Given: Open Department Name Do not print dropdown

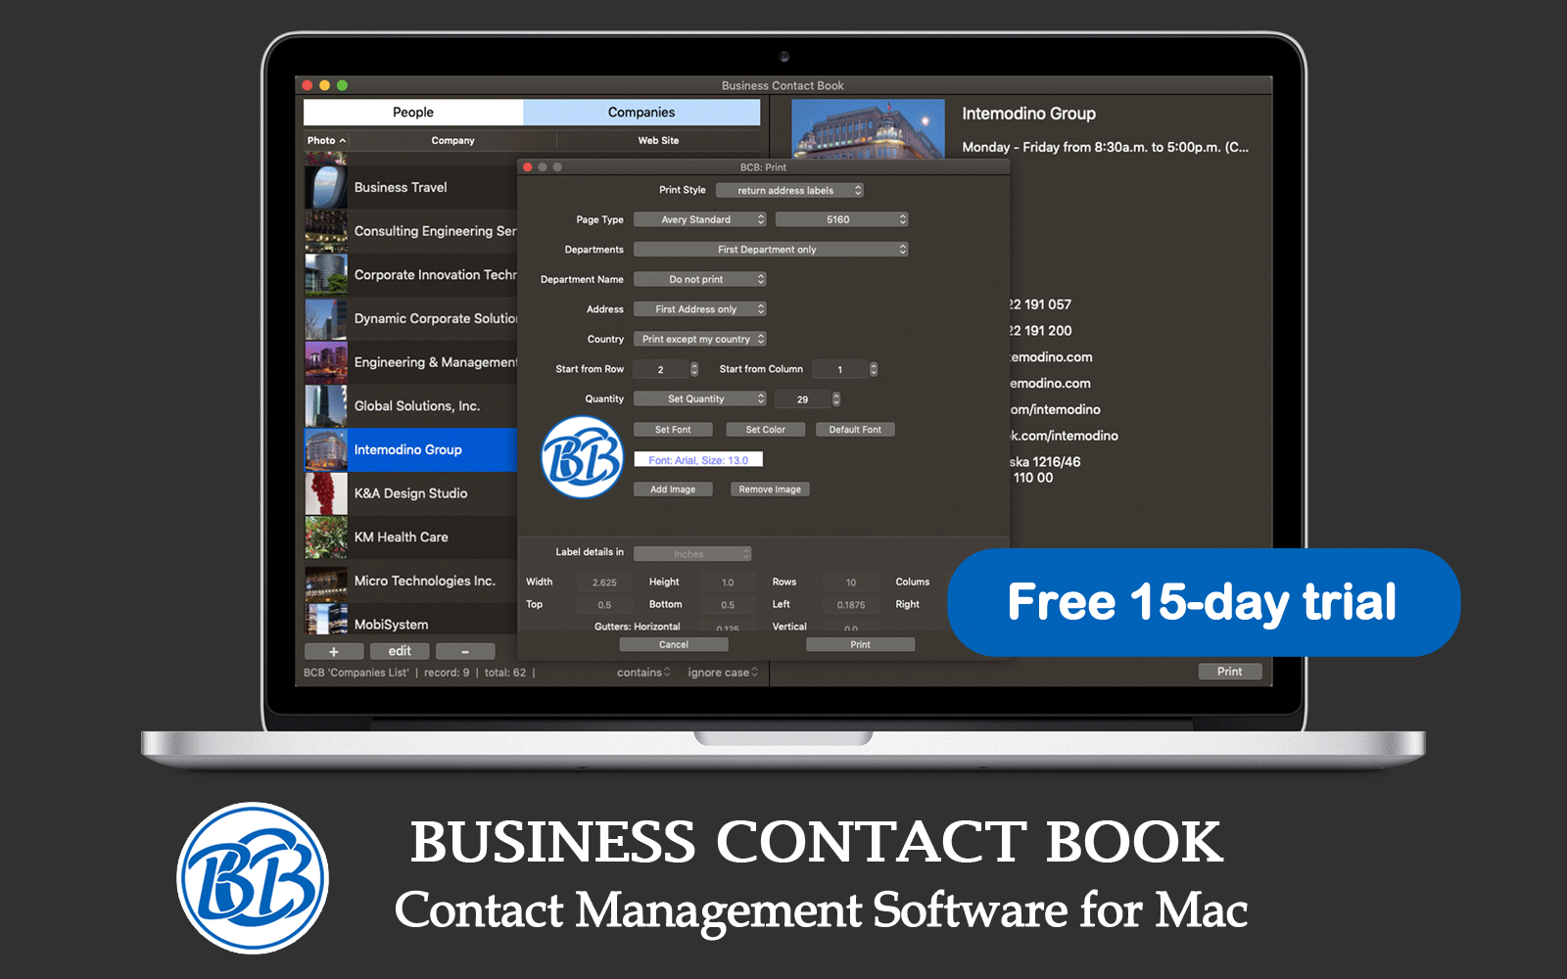Looking at the screenshot, I should [699, 280].
